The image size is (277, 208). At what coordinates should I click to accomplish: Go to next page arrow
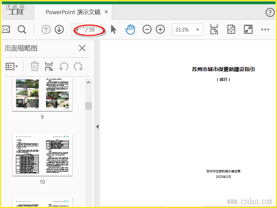[59, 29]
